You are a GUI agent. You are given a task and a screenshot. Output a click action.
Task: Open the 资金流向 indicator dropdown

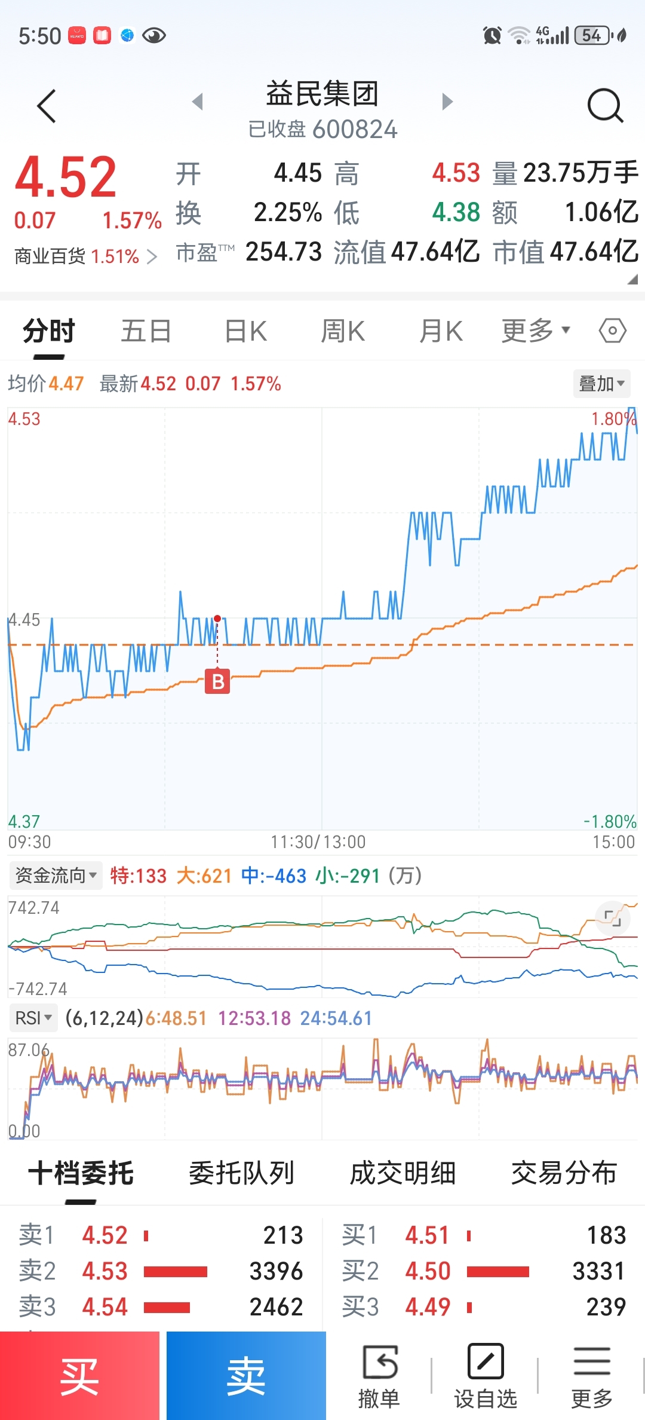(x=56, y=876)
